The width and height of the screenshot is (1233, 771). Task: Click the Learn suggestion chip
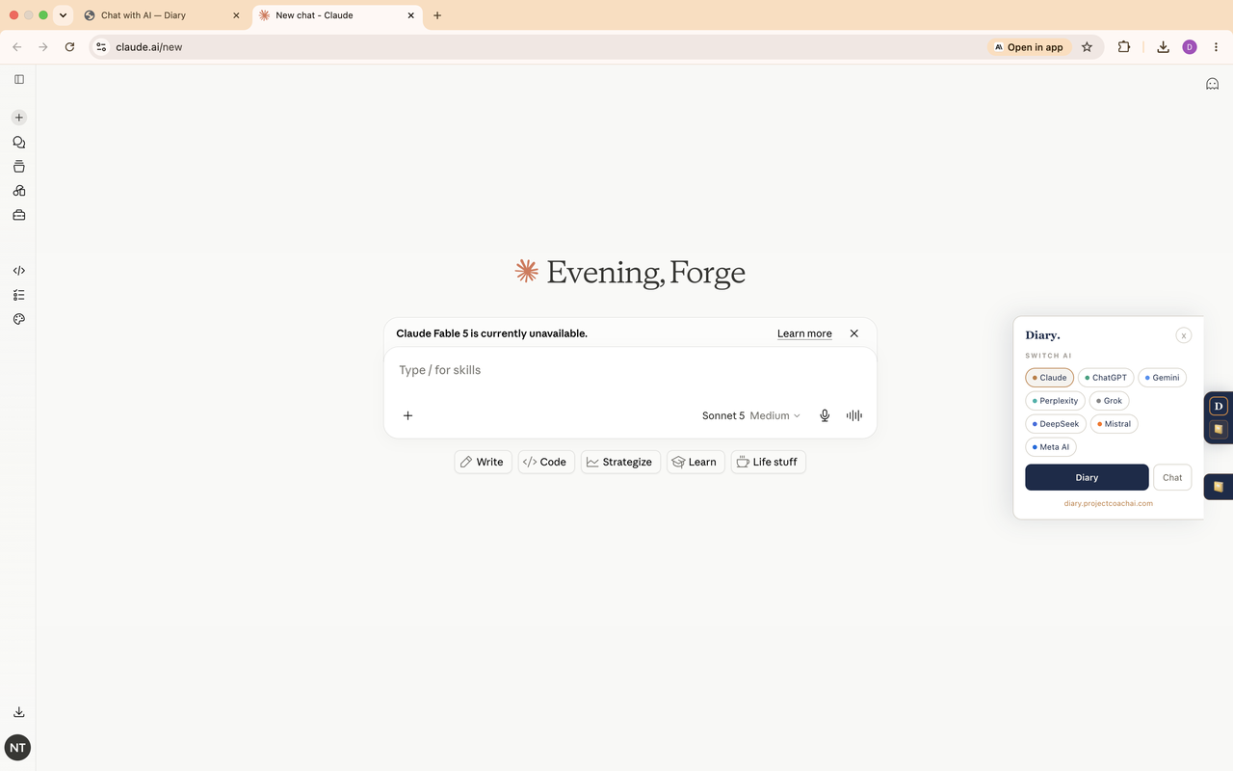pos(695,462)
